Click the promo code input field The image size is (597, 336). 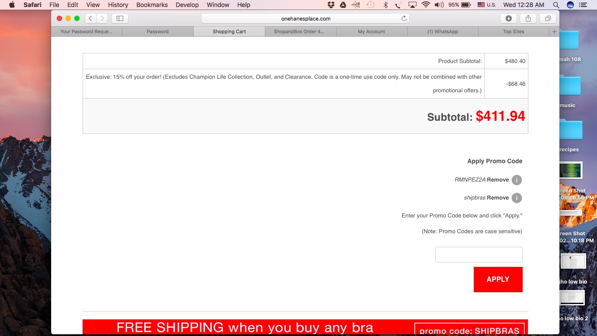click(479, 255)
